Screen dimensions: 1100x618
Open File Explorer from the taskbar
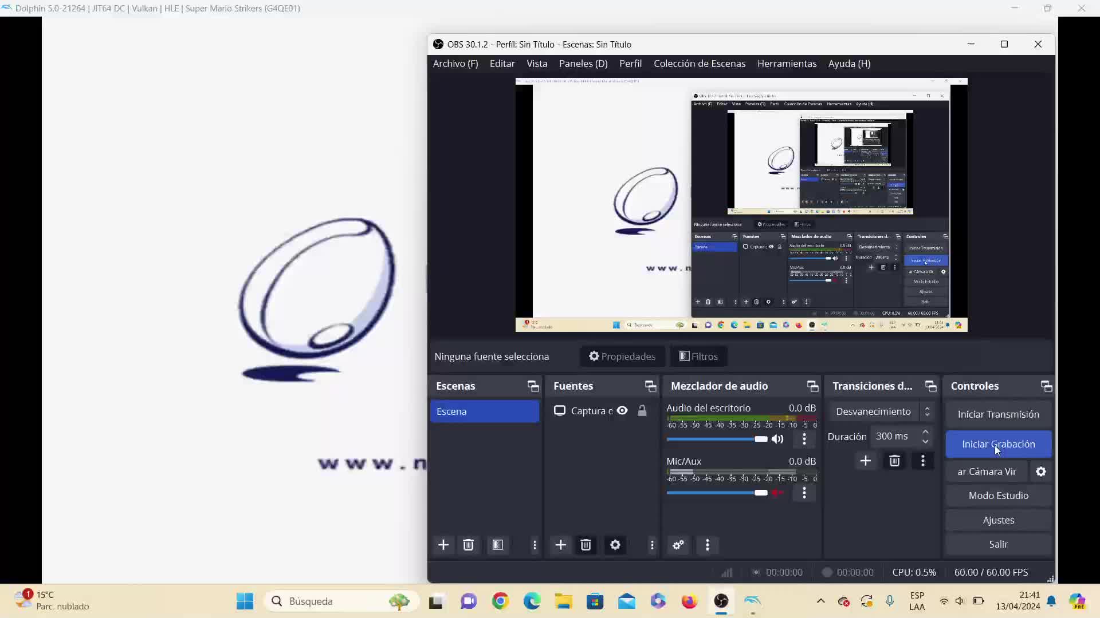563,601
